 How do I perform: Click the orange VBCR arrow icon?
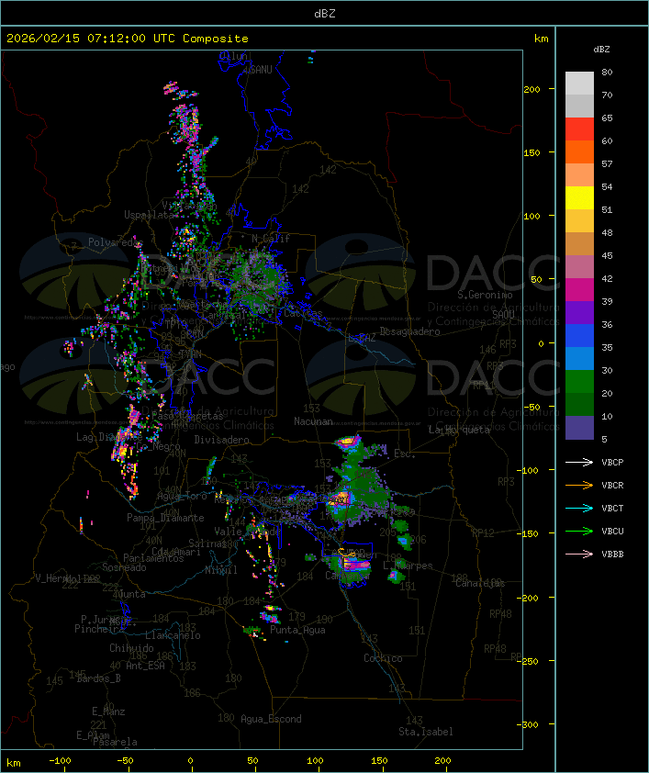pos(579,485)
